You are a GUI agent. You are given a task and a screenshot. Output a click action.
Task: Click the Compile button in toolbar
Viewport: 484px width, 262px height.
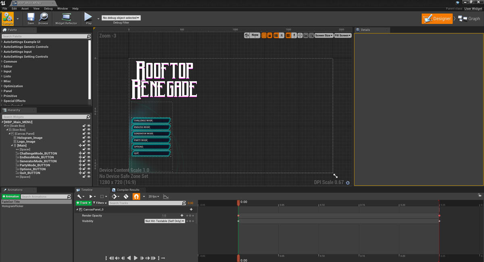point(8,19)
